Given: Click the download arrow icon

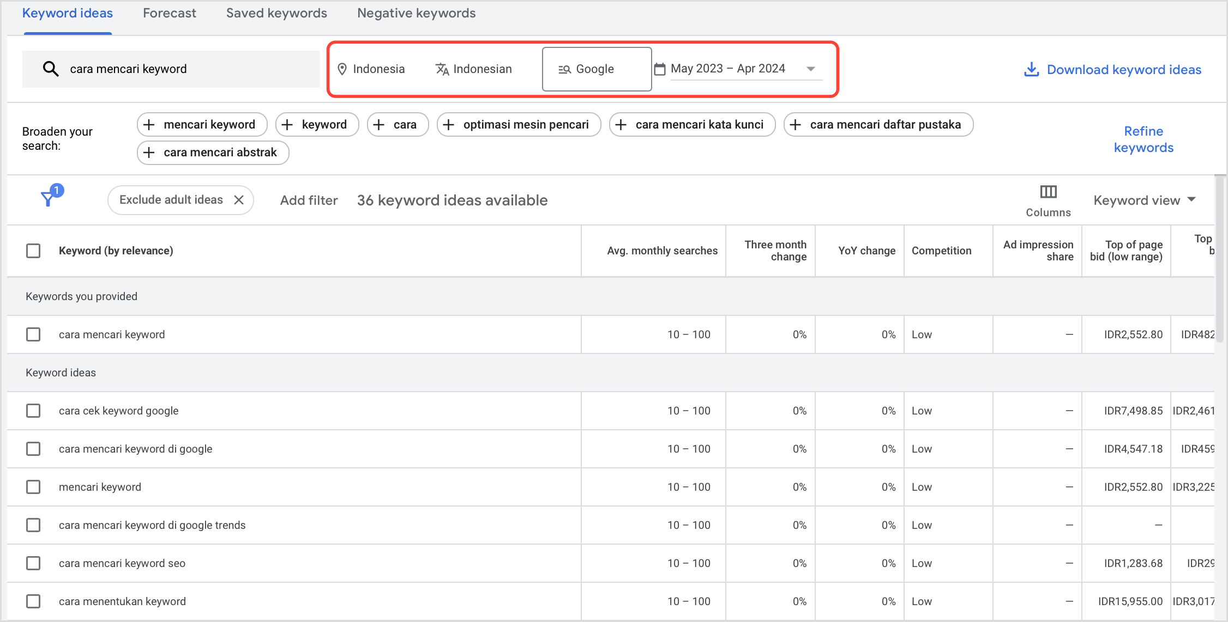Looking at the screenshot, I should pos(1031,70).
